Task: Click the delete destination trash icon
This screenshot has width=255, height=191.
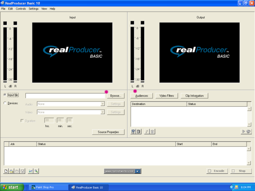Action: pyautogui.click(x=152, y=131)
